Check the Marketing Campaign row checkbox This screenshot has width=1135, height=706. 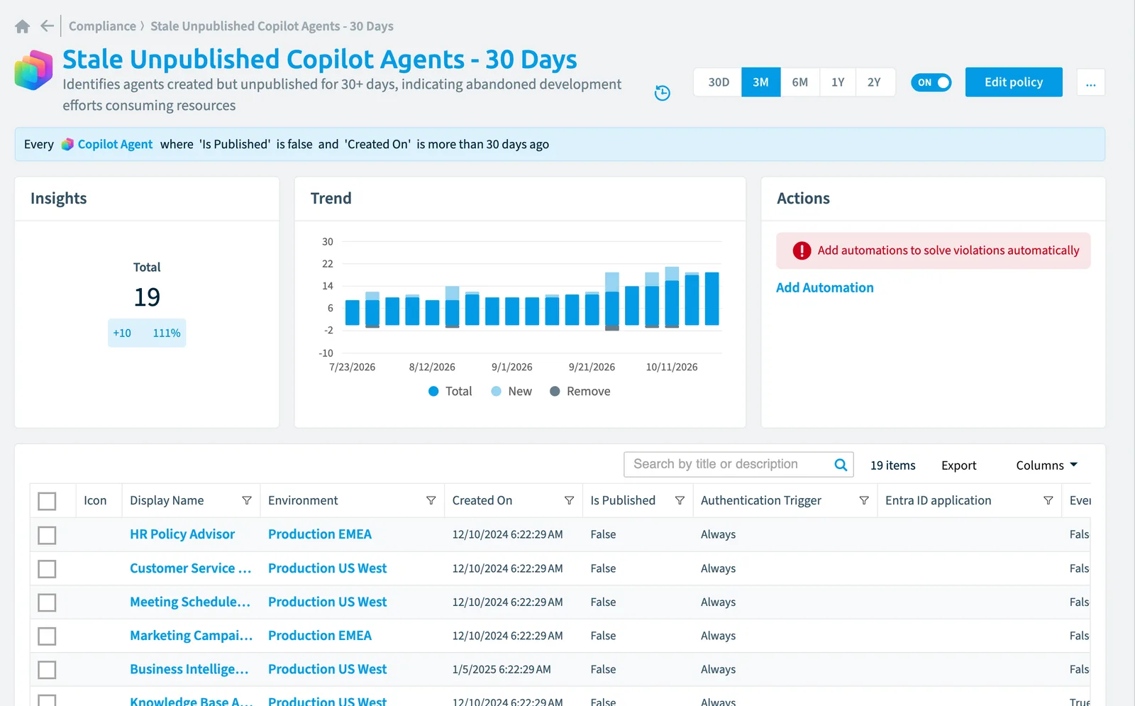coord(47,636)
